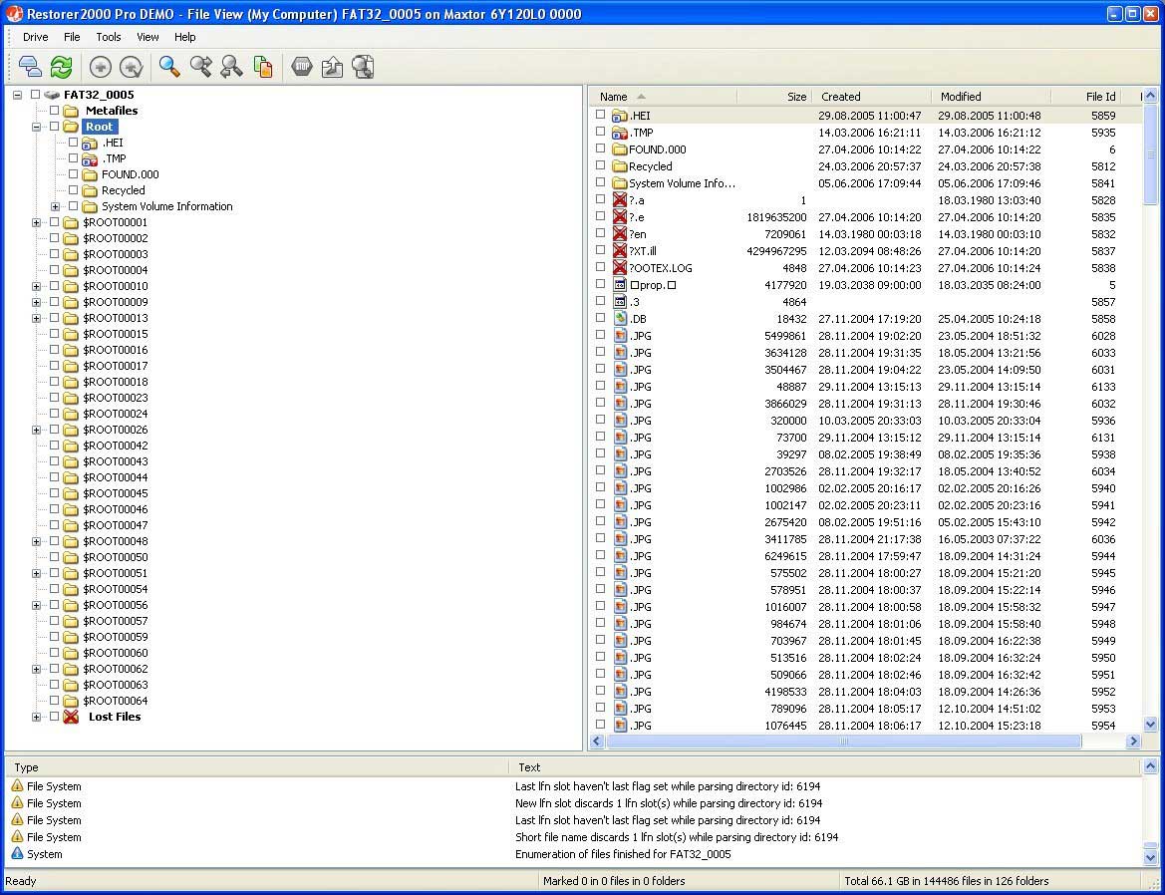Click the file list scroll down arrow
Viewport: 1165px width, 895px height.
point(1150,725)
